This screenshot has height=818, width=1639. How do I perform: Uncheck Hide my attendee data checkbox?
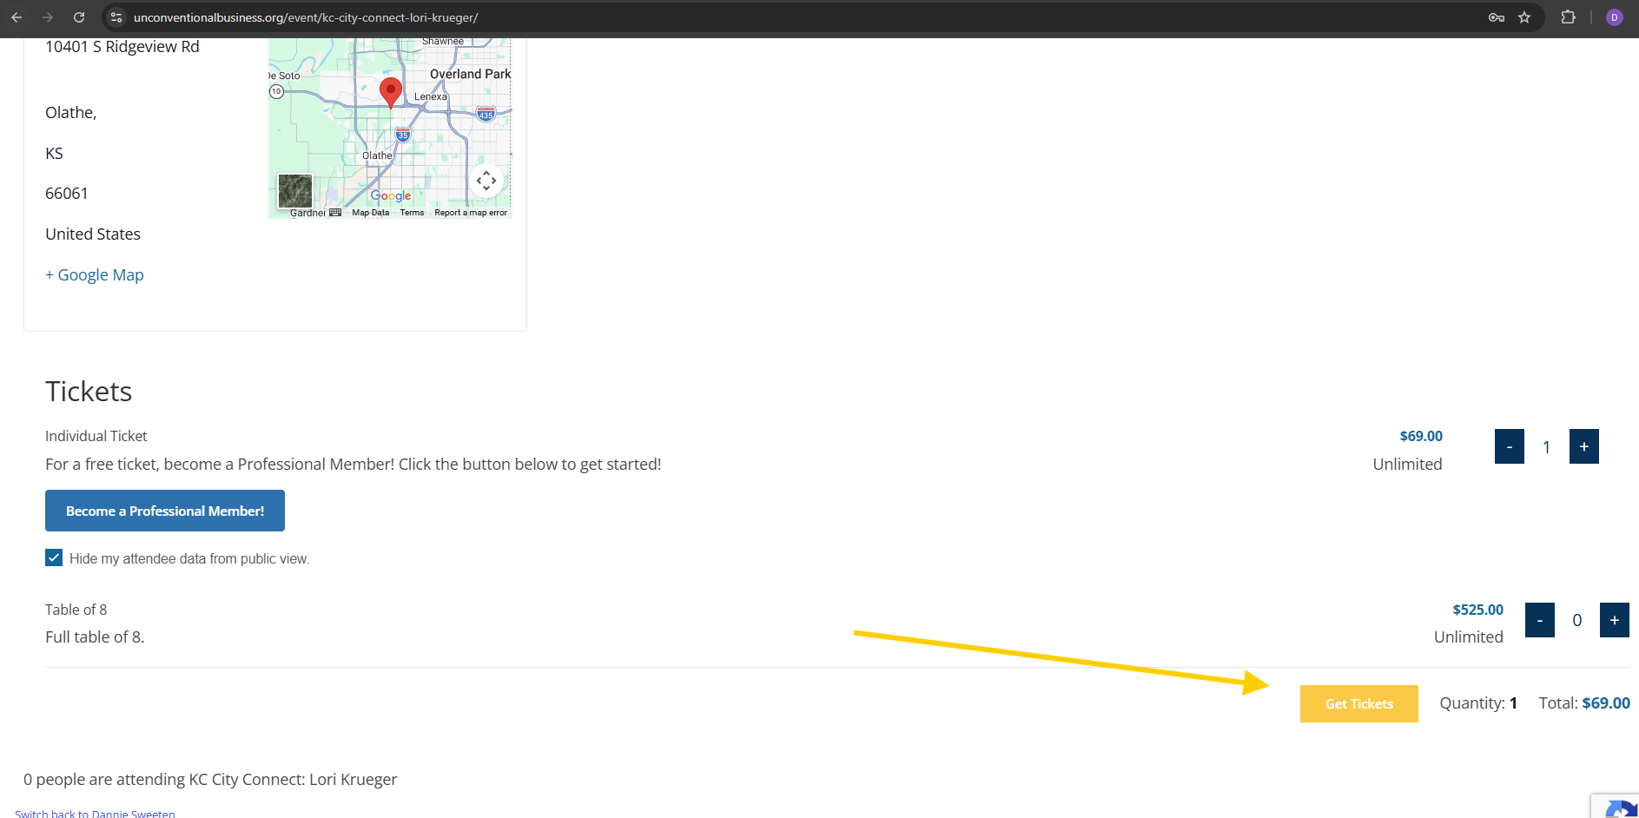pos(54,558)
